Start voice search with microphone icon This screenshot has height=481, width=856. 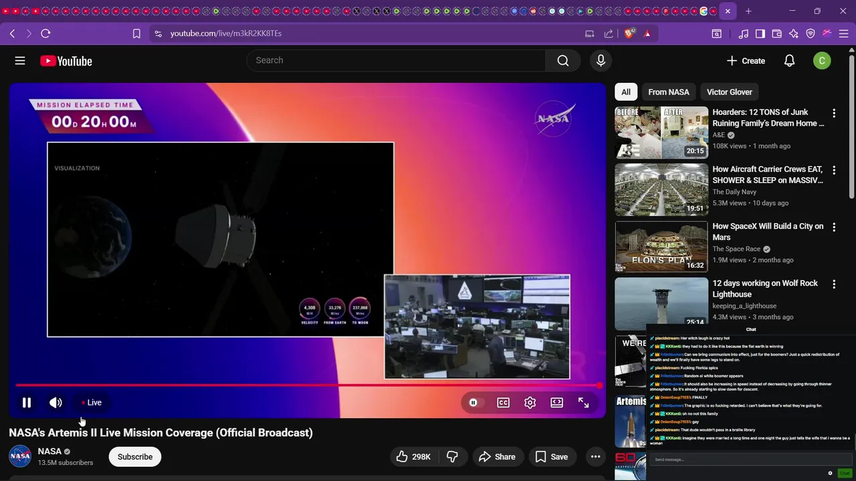(x=601, y=61)
